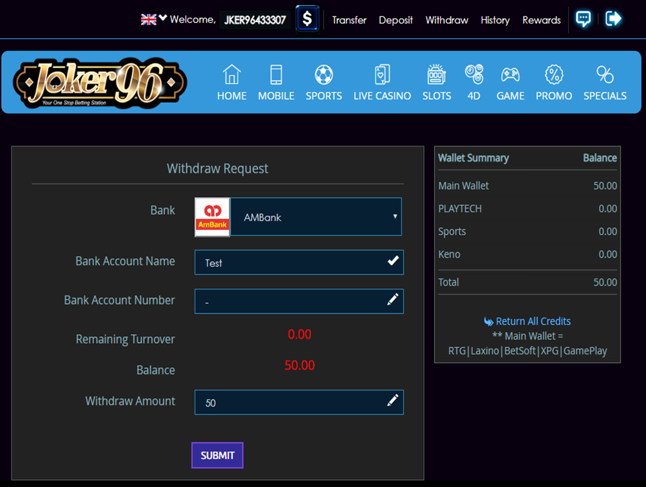Screen dimensions: 646x487
Task: Open the SPECIALS menu item
Action: click(x=605, y=82)
